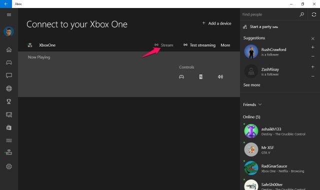
Task: Click the volume speaker icon under Controls
Action: pos(220,76)
